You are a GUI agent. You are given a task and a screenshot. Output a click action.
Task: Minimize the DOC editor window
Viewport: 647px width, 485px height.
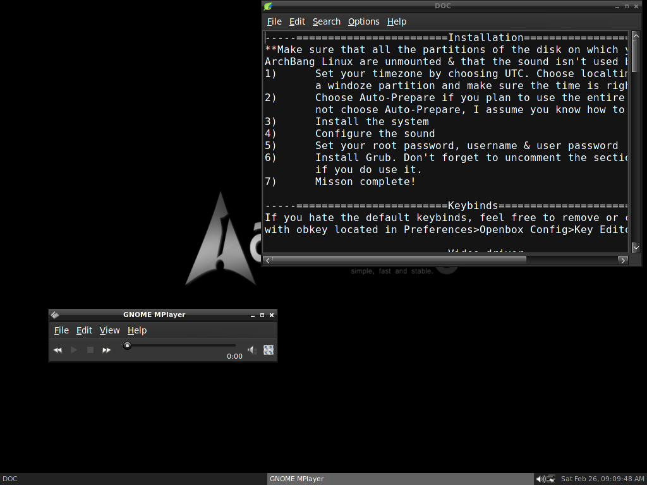click(x=617, y=6)
